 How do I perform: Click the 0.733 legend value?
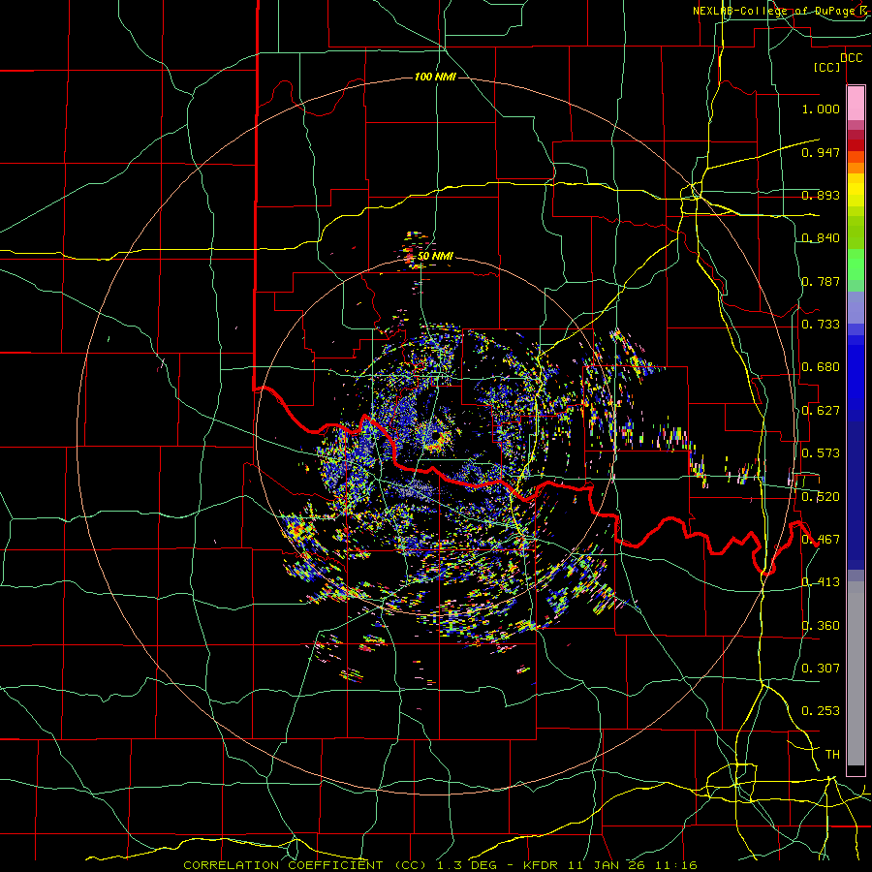pyautogui.click(x=821, y=325)
